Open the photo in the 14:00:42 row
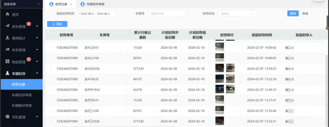This screenshot has width=329, height=127. point(220,47)
